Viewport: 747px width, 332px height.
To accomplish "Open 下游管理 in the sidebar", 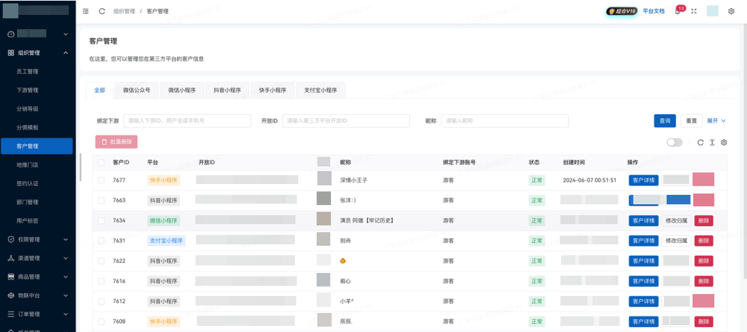I will tap(27, 90).
